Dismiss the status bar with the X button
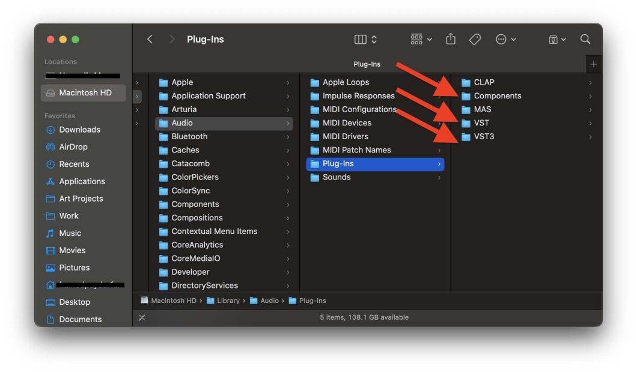The width and height of the screenshot is (637, 372). tap(142, 317)
